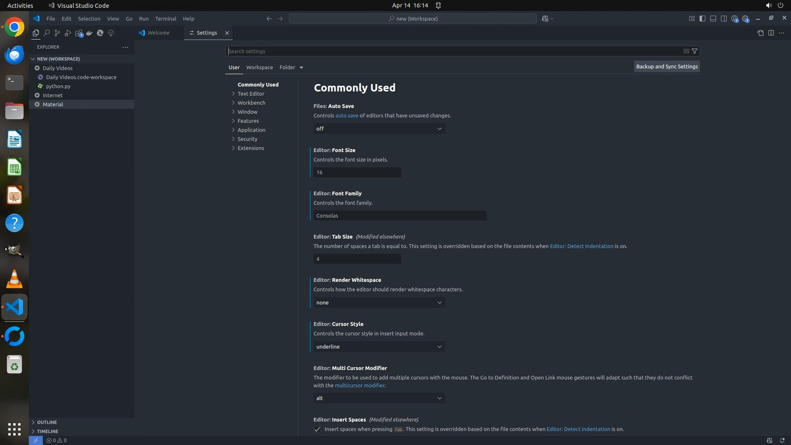Image resolution: width=791 pixels, height=445 pixels.
Task: Open the Terminal menu
Action: click(x=166, y=19)
